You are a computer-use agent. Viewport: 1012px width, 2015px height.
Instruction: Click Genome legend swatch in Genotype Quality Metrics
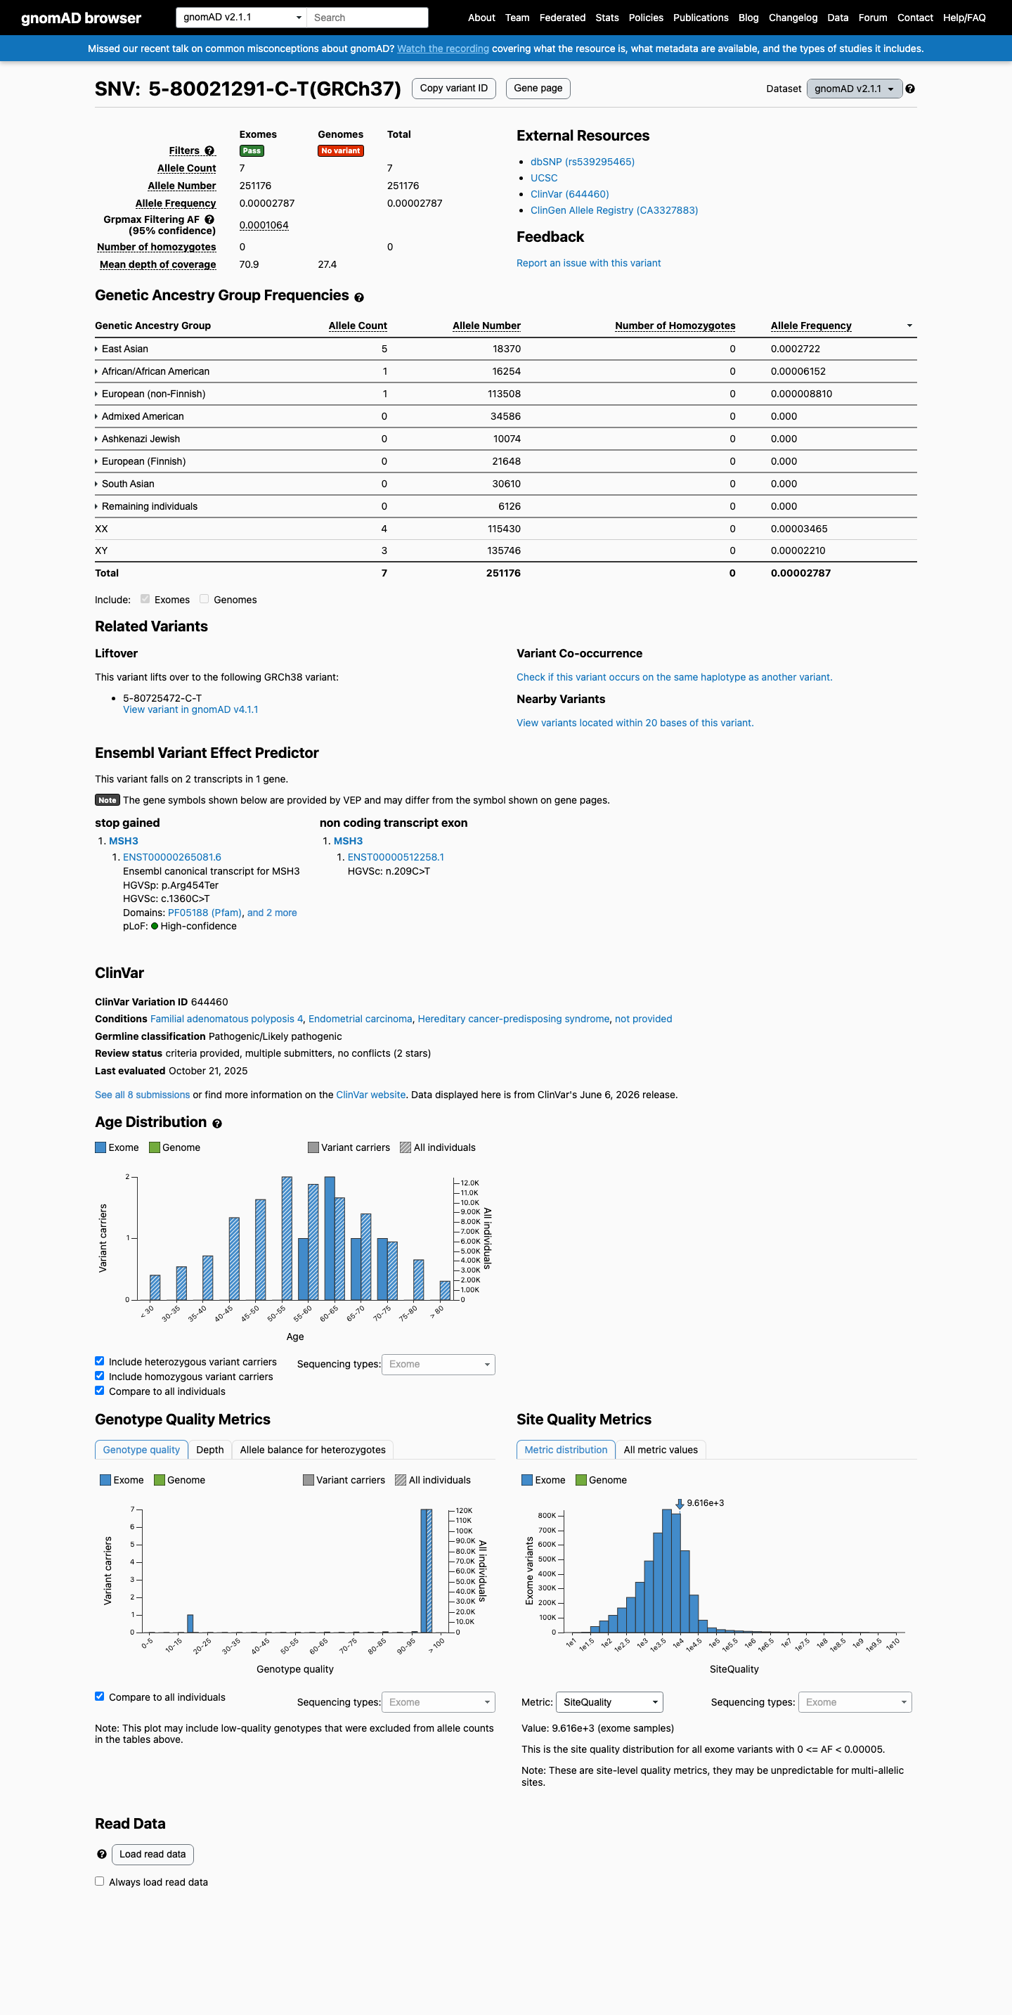click(160, 1480)
